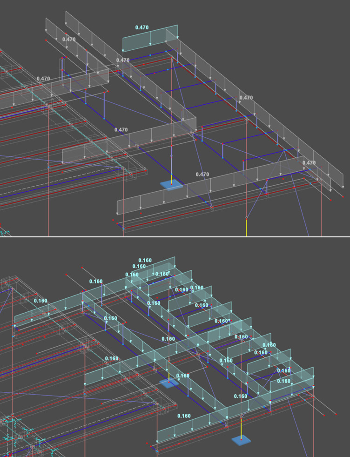Select the blue support pad in upper view
The height and width of the screenshot is (457, 350).
pyautogui.click(x=171, y=185)
